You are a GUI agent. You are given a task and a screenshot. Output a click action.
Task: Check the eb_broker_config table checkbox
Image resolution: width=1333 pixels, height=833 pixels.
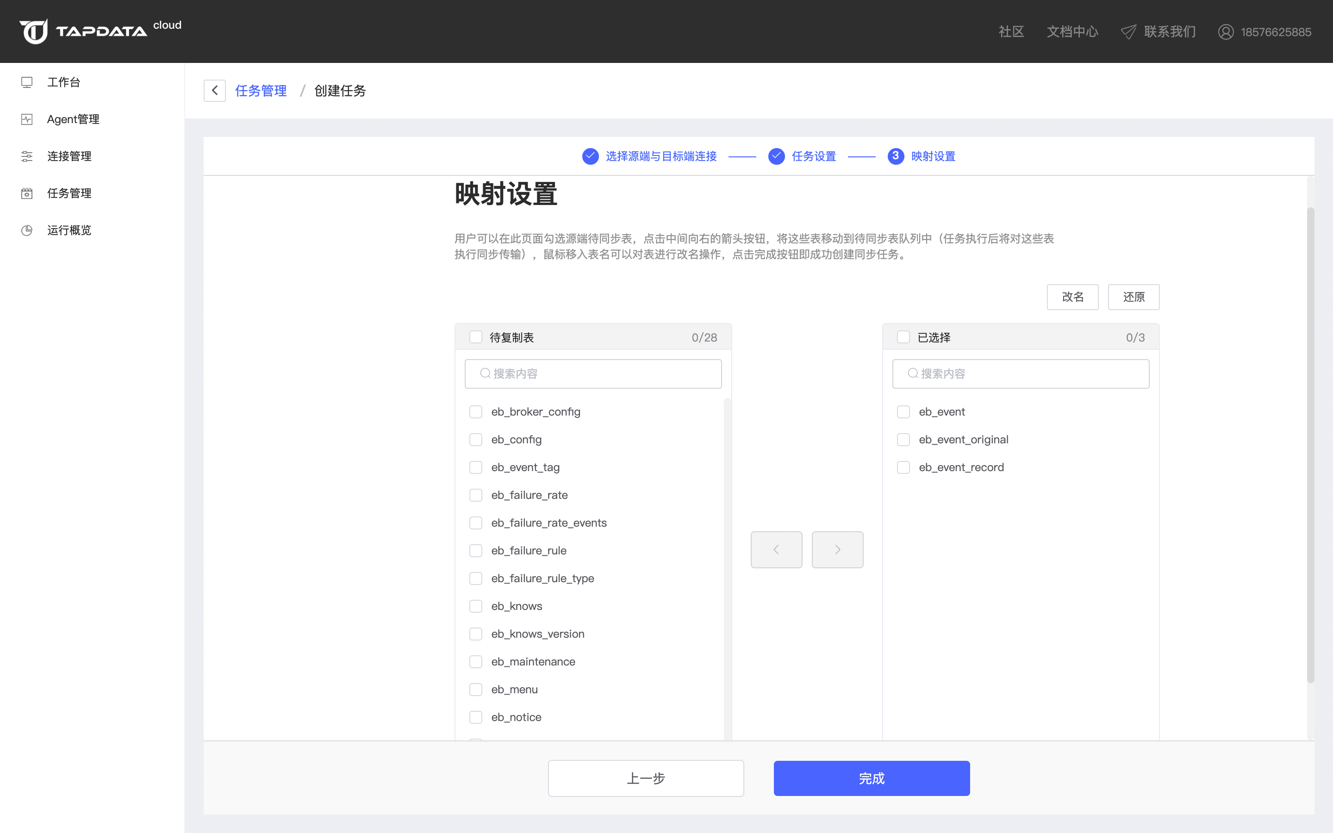tap(475, 411)
